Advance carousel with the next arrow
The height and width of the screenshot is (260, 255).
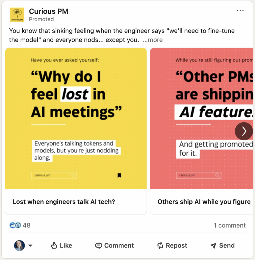244,131
